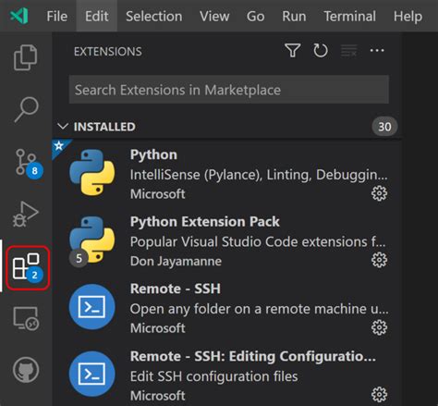The width and height of the screenshot is (438, 406).
Task: Open the Extensions view icon
Action: [x=28, y=268]
